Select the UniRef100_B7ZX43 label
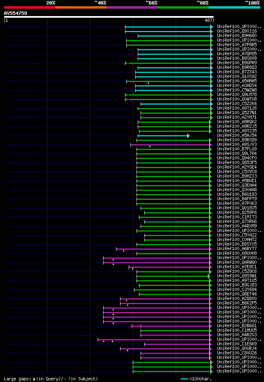This screenshot has height=382, width=264. click(237, 72)
